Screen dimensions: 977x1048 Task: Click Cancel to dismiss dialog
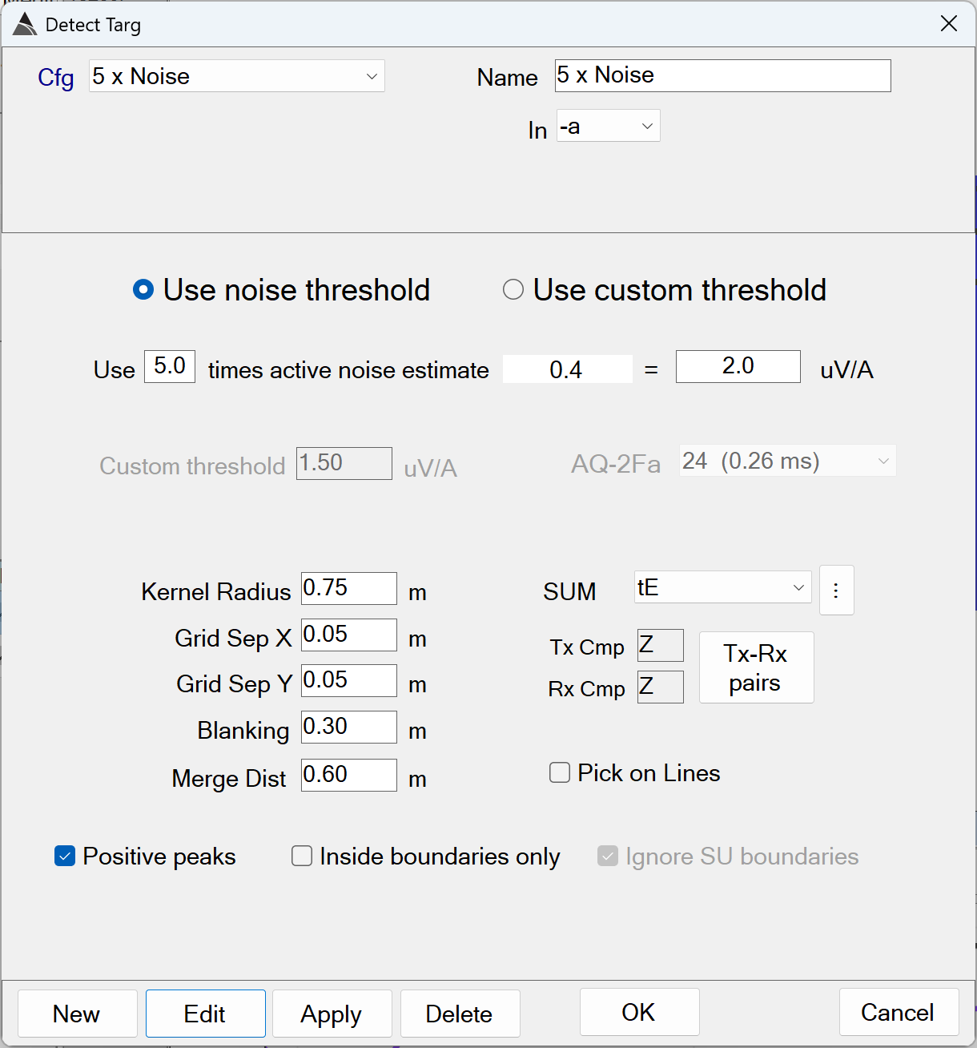pyautogui.click(x=898, y=1012)
